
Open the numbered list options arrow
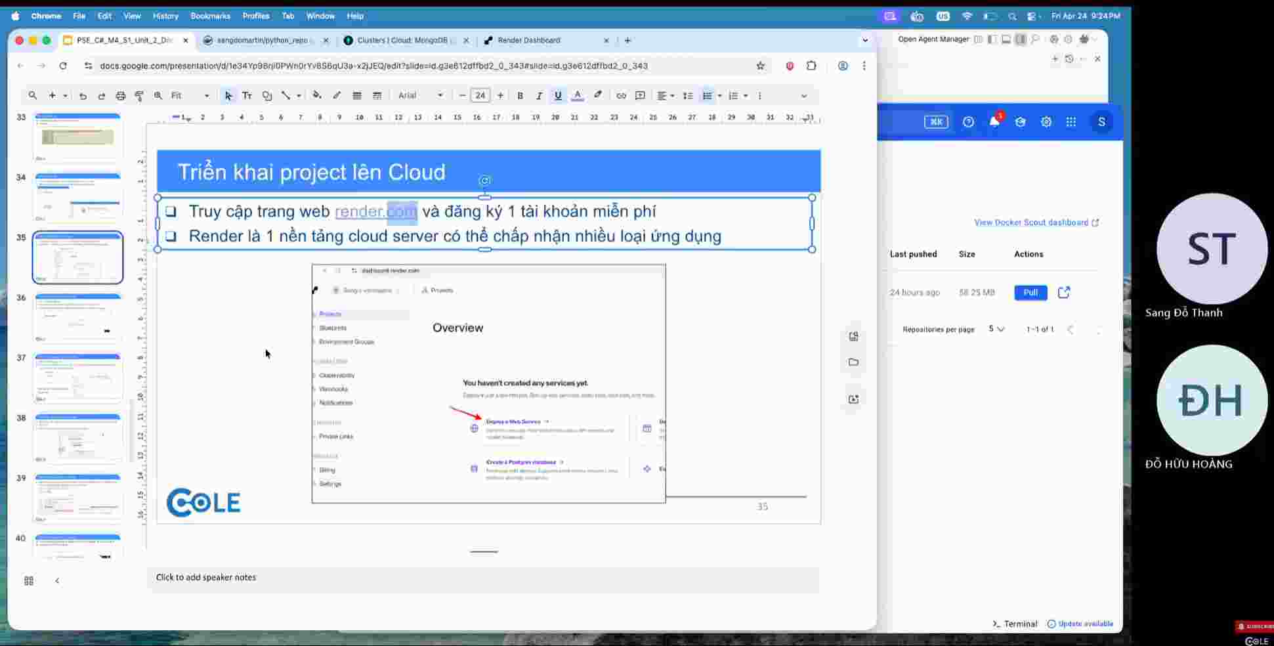click(x=746, y=96)
